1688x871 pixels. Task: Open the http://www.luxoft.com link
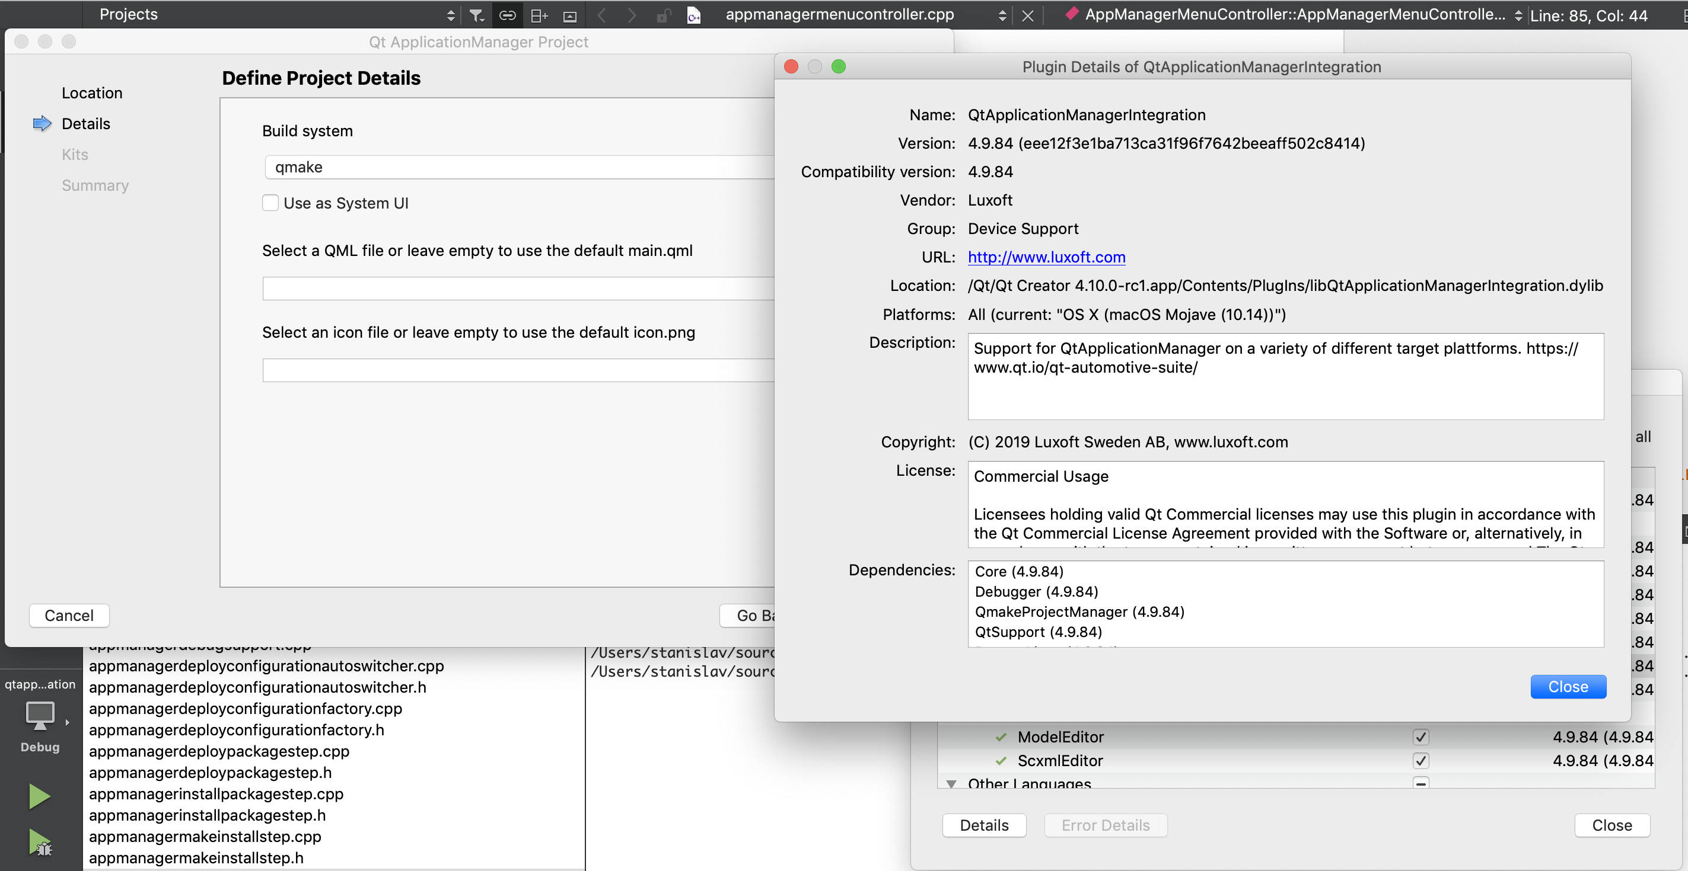coord(1046,257)
